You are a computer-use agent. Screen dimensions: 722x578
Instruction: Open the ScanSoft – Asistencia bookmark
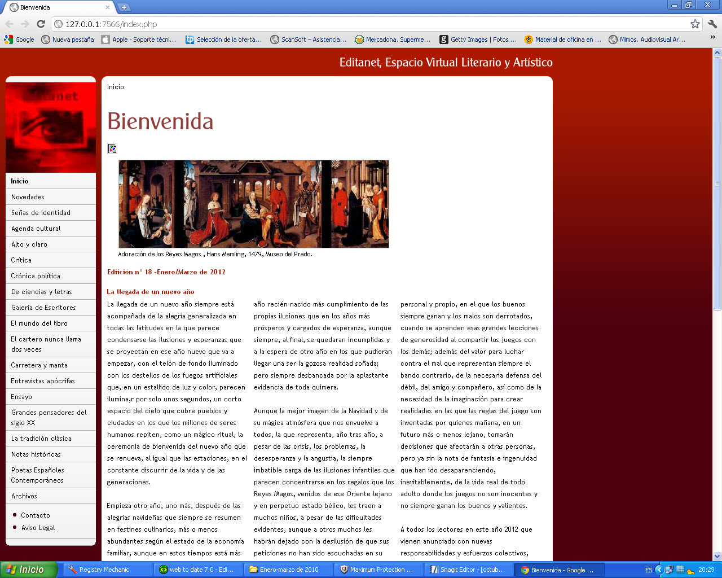point(309,40)
